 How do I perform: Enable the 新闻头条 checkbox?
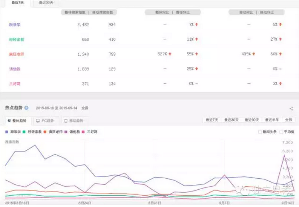(260, 132)
